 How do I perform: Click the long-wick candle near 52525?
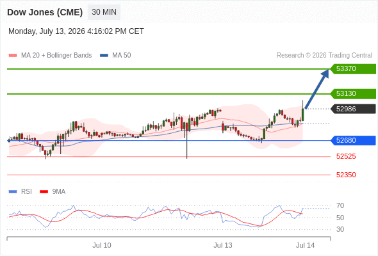pyautogui.click(x=187, y=137)
